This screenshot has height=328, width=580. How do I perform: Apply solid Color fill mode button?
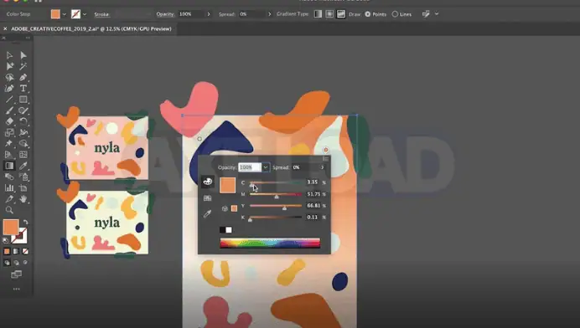[x=7, y=251]
